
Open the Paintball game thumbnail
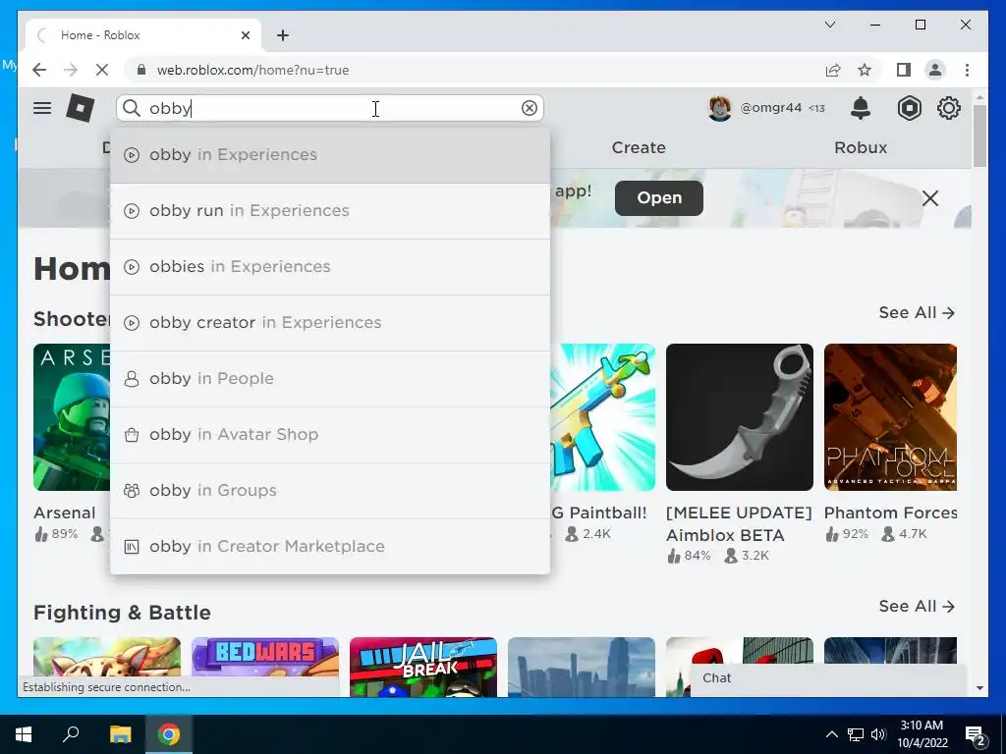click(x=602, y=417)
